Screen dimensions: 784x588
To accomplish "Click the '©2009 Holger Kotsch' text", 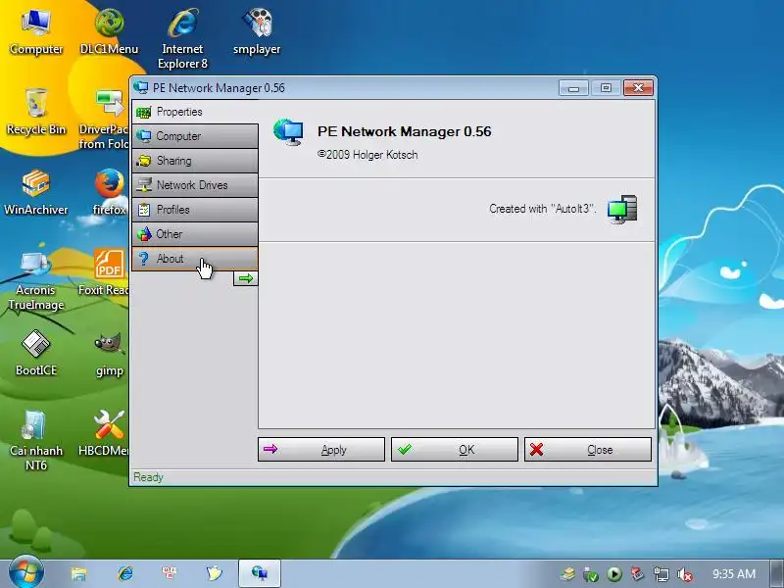I will click(x=367, y=155).
